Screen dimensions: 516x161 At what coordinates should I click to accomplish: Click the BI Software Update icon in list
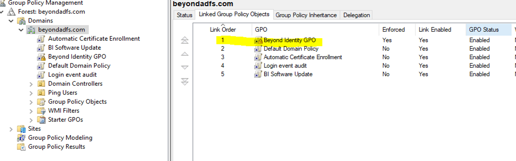point(258,74)
